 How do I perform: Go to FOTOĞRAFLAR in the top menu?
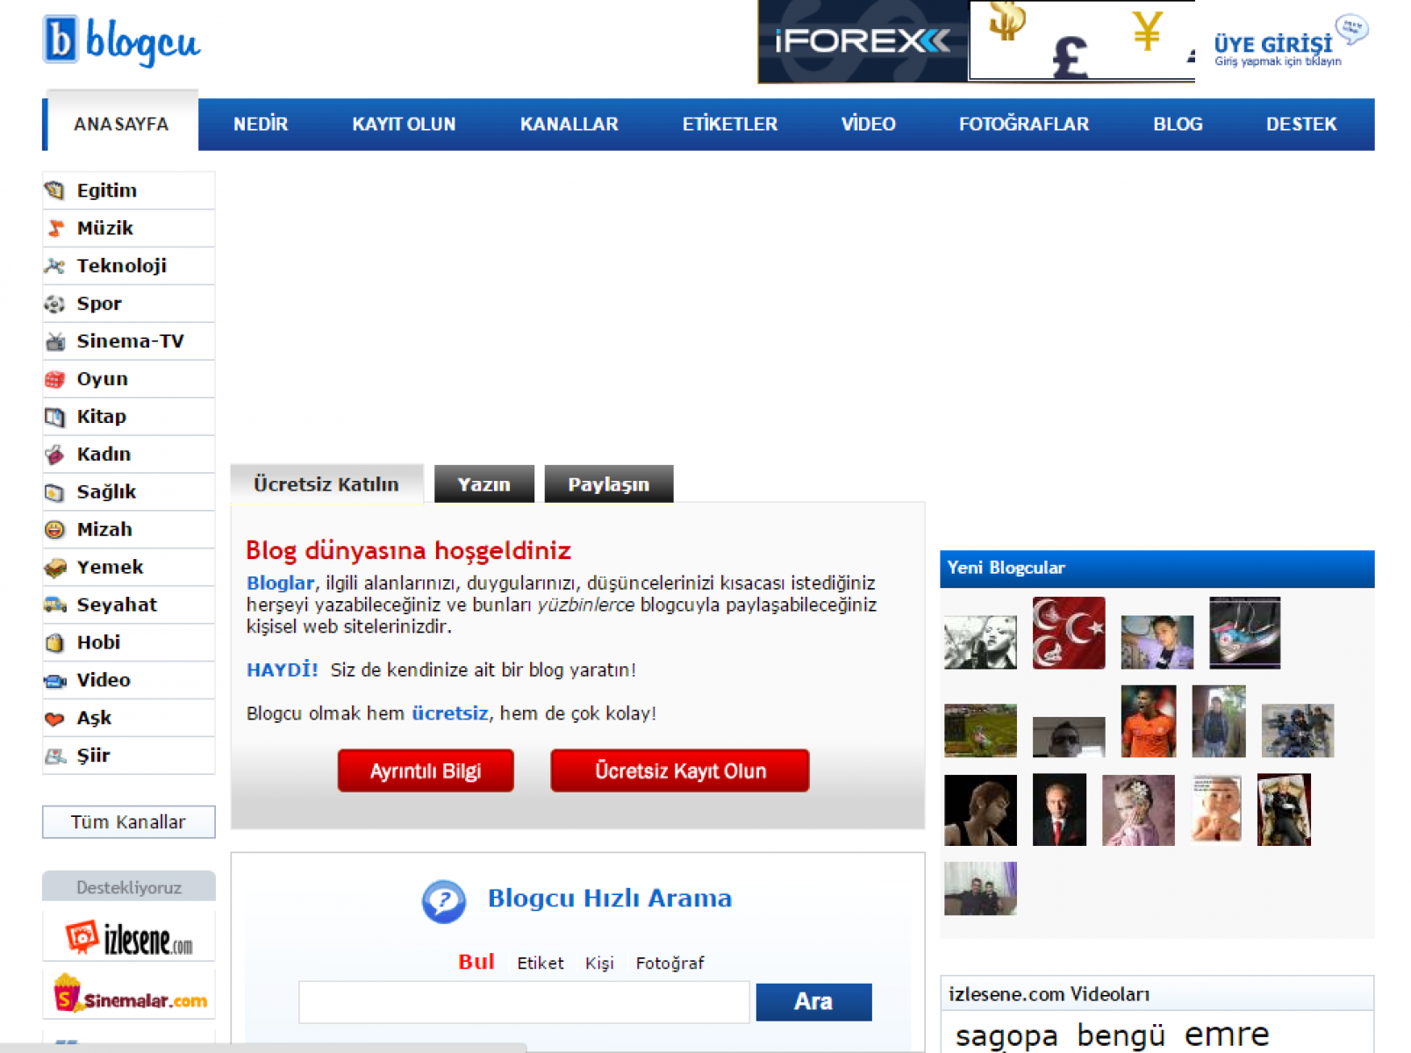(x=1023, y=125)
